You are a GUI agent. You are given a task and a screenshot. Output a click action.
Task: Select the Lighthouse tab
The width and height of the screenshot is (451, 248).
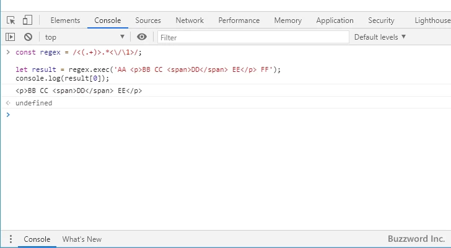(432, 20)
